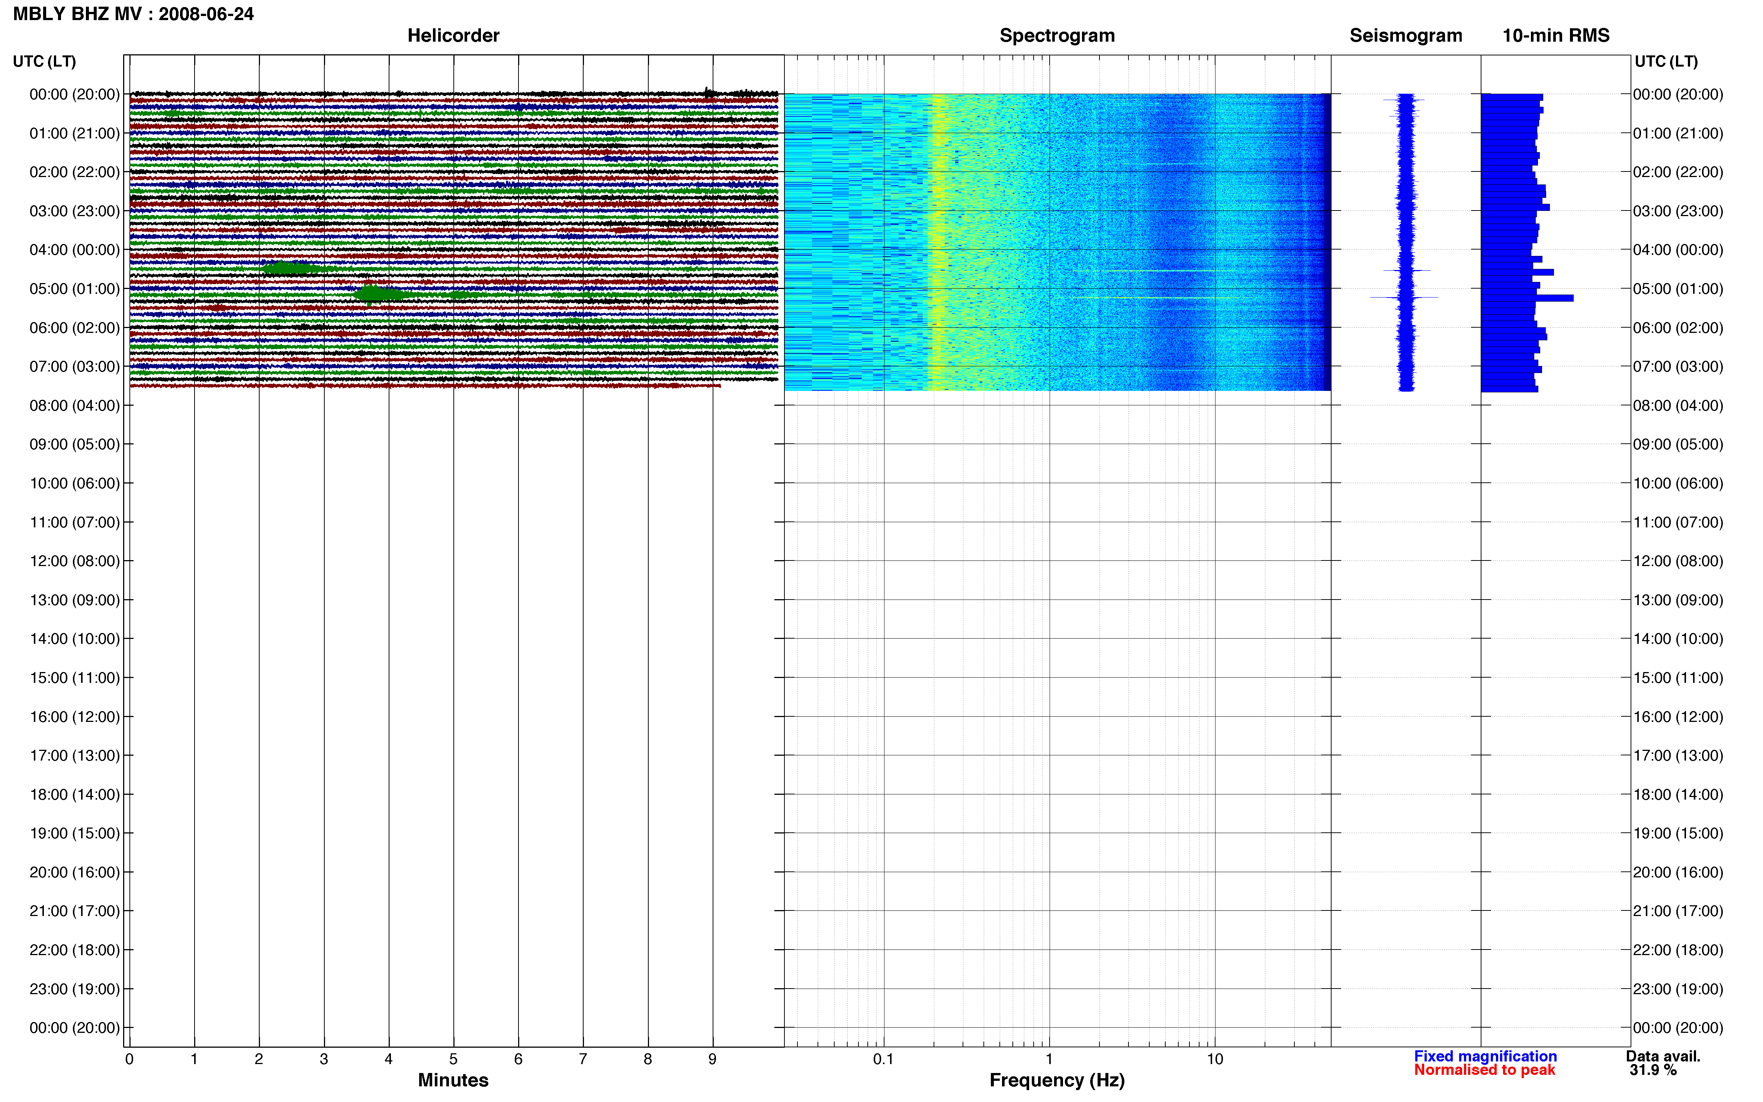The width and height of the screenshot is (1763, 1102).
Task: Click right axis label "06:00 (02:00)"
Action: point(1678,328)
